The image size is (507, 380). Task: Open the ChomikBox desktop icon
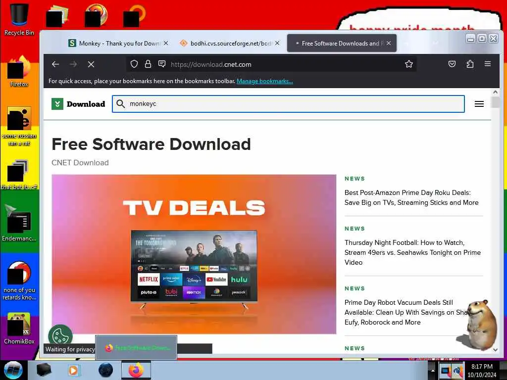19,329
